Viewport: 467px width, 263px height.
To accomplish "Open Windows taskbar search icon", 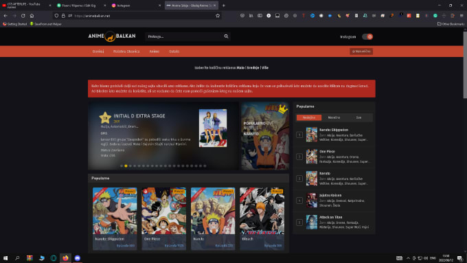I will (17, 258).
